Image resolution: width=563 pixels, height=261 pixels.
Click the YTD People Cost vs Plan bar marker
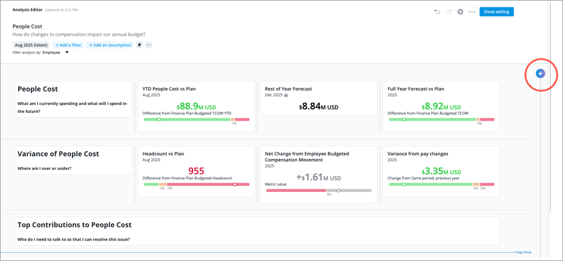pos(159,119)
